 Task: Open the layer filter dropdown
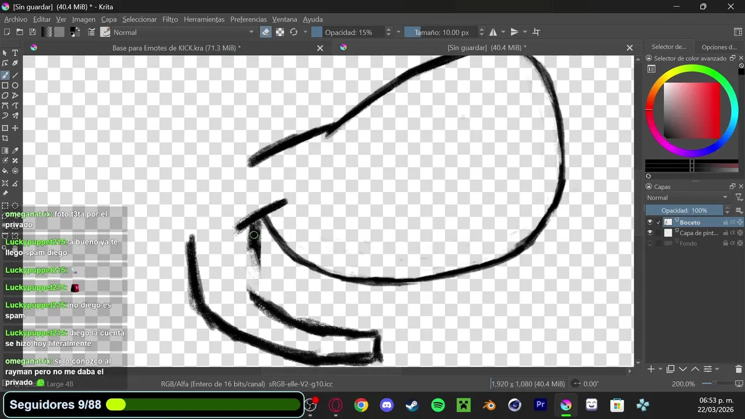click(x=739, y=198)
